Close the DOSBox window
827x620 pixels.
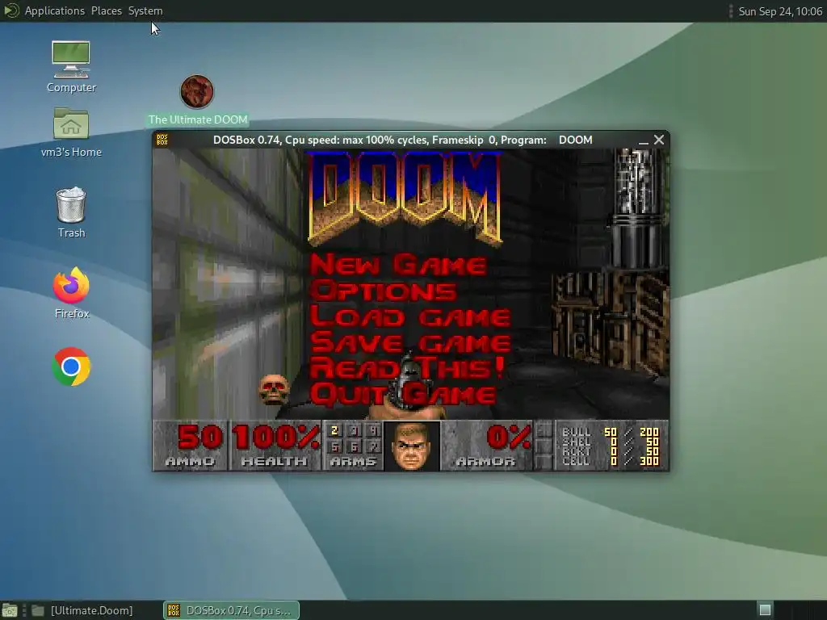[x=659, y=140]
